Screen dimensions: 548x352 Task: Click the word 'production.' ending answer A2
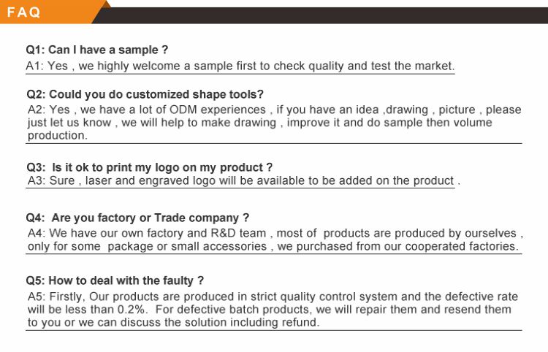(57, 135)
